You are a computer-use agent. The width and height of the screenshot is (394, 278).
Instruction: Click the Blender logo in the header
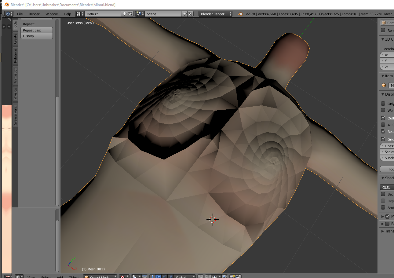point(6,5)
